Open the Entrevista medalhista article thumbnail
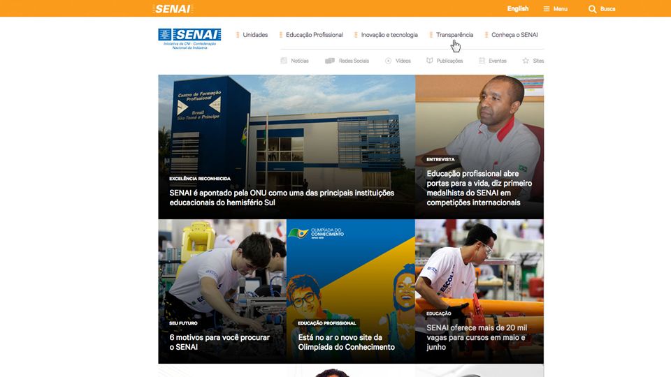Screen dimensions: 671x377 (479, 147)
